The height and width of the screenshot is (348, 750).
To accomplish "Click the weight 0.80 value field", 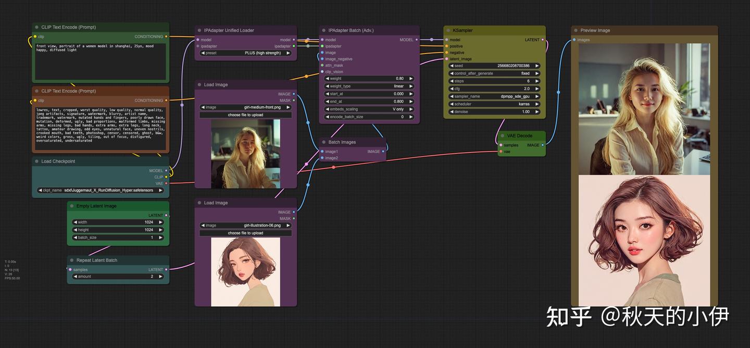I will [369, 79].
